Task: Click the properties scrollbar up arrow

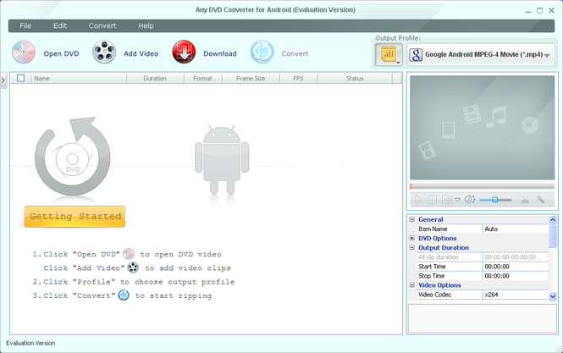Action: coord(553,219)
